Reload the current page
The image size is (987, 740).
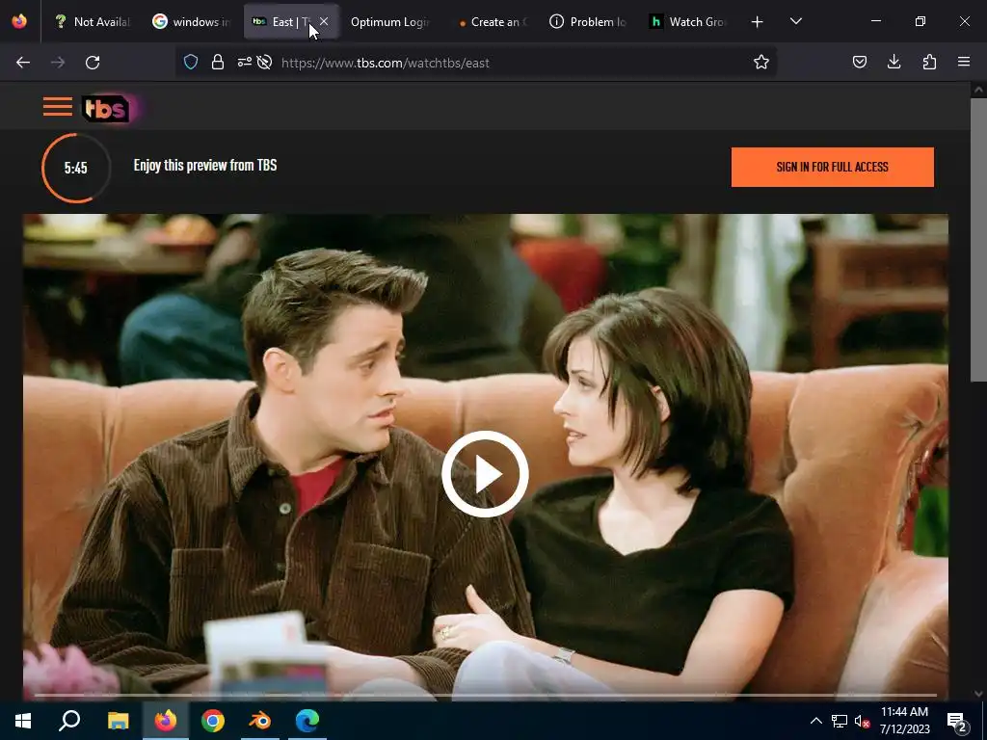click(x=93, y=63)
